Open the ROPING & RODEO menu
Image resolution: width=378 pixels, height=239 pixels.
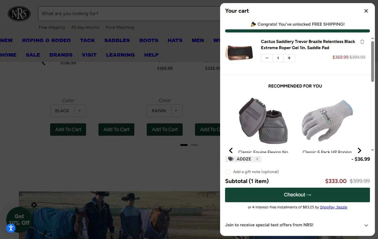[x=46, y=41]
